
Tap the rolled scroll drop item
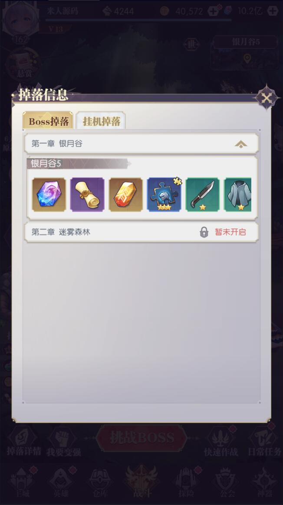click(x=87, y=195)
